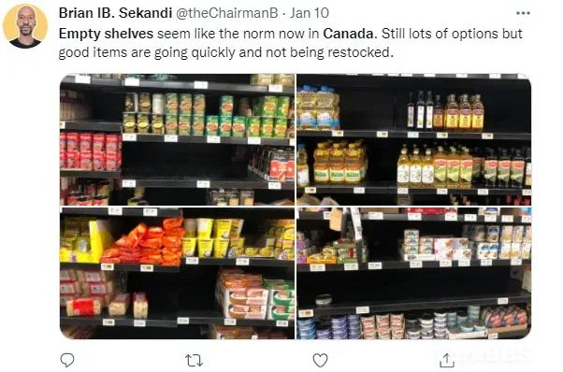
Task: View the top-left canned goods shelf photo
Action: pyautogui.click(x=177, y=139)
